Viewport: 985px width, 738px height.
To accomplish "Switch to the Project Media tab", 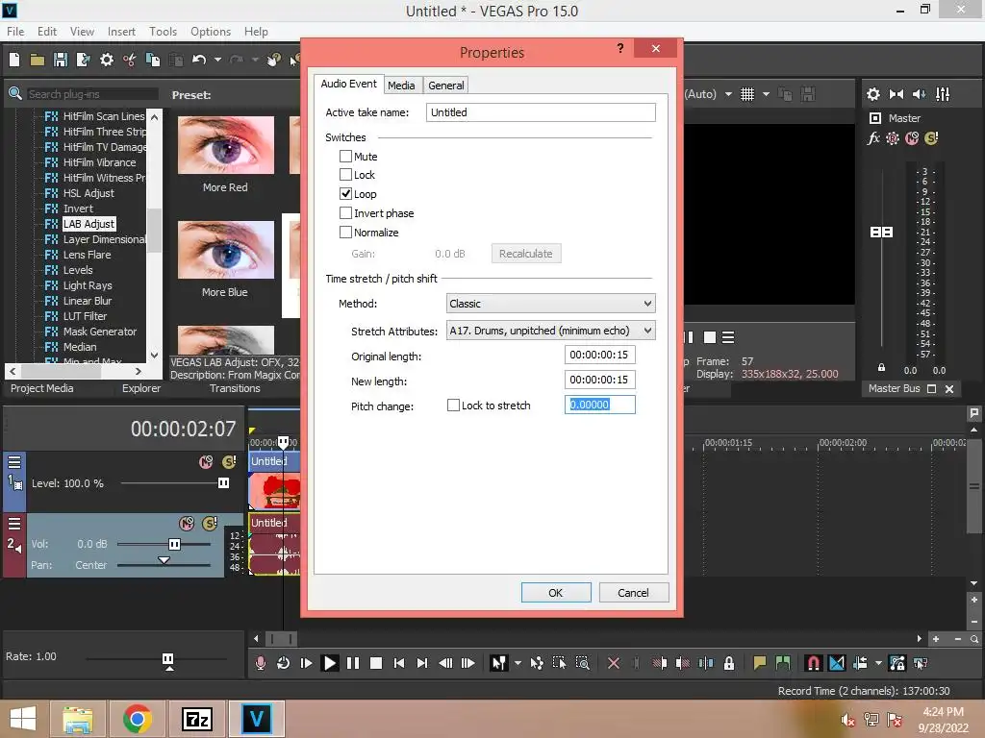I will click(x=41, y=388).
